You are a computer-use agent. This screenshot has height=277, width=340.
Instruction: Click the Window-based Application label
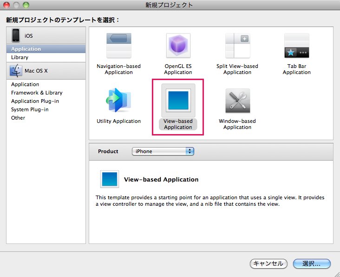point(237,124)
